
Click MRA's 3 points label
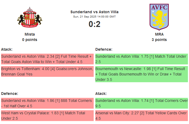(159, 40)
